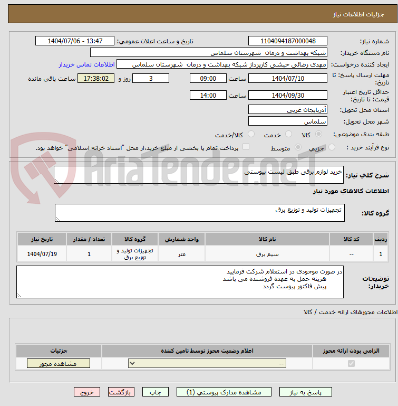This screenshot has width=398, height=406.
Task: Click the اطلاعات کالاهای مورد نیاز heading
Action: (x=351, y=191)
